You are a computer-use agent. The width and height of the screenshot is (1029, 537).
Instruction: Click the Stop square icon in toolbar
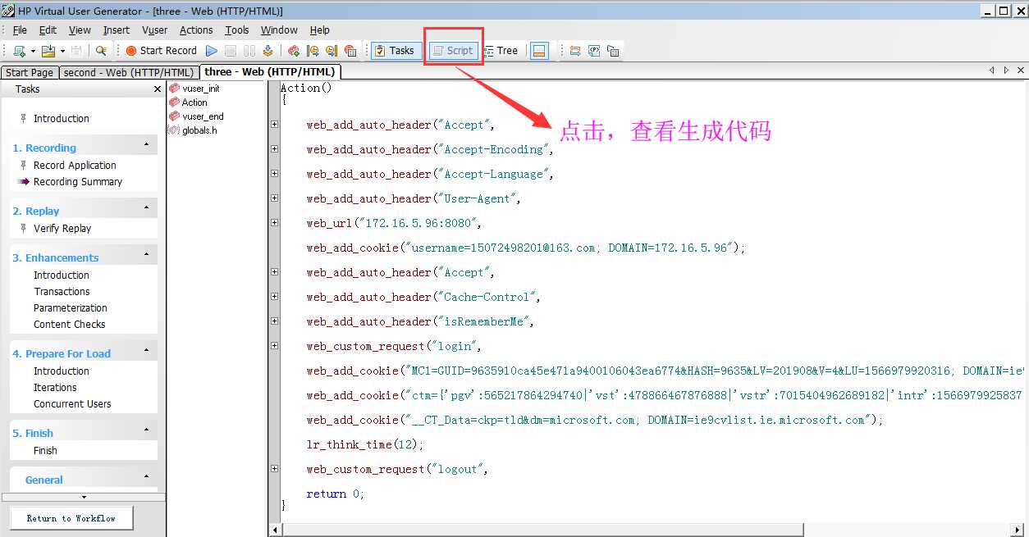tap(231, 51)
